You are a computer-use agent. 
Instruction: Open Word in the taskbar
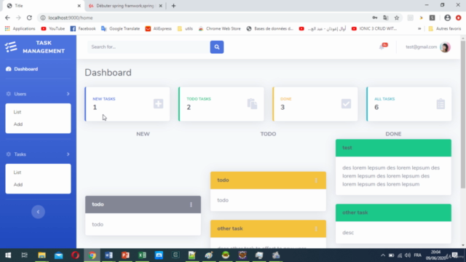tap(108, 255)
